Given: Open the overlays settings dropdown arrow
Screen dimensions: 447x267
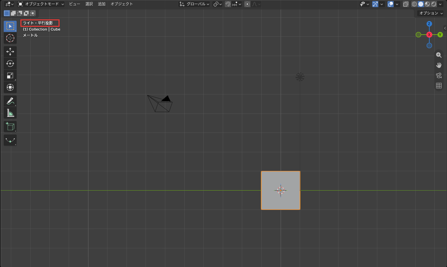Looking at the screenshot, I should tap(397, 4).
